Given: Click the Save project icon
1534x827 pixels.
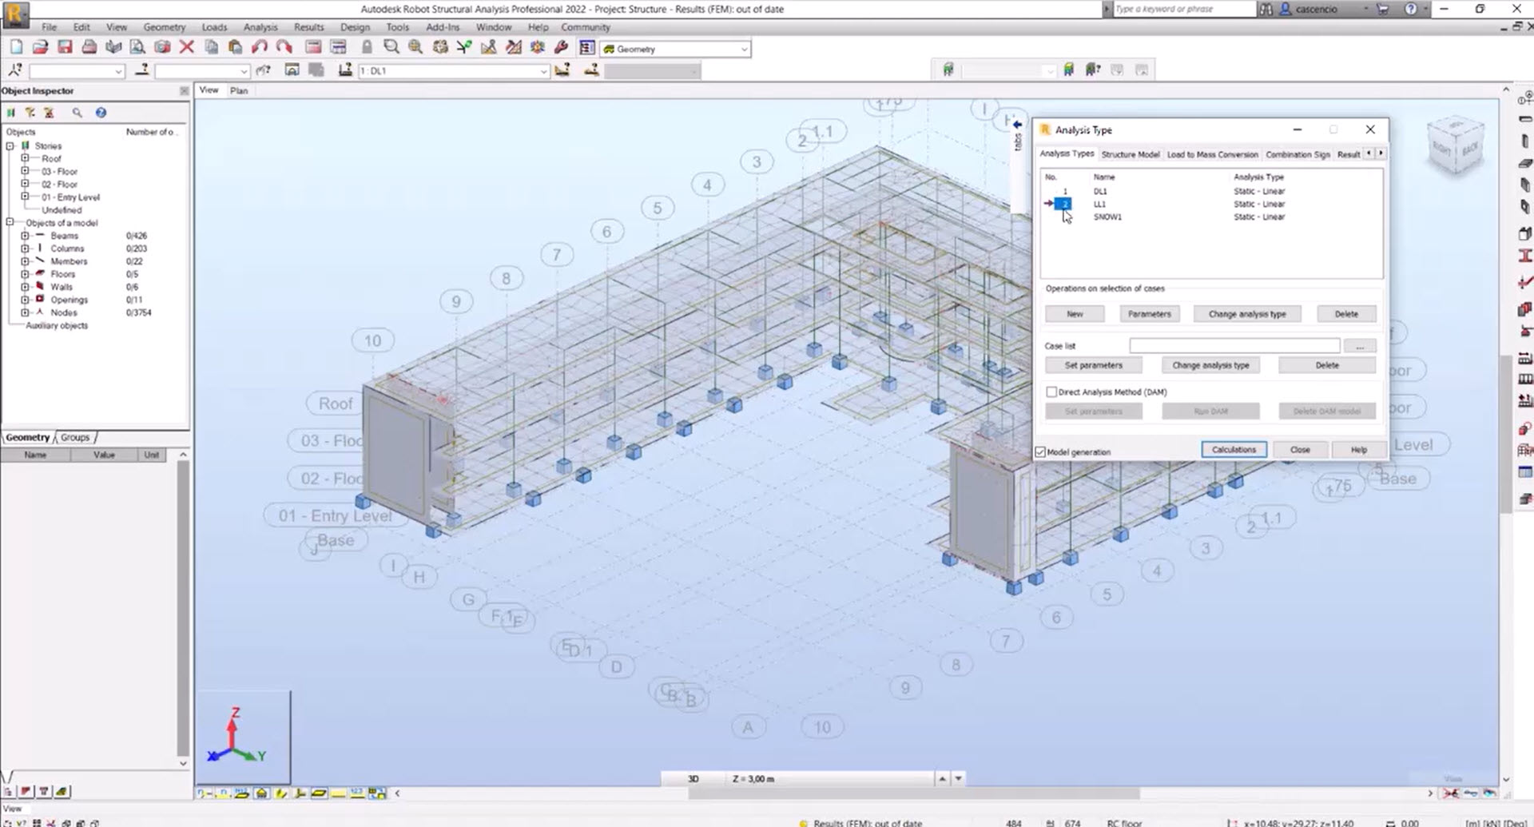Looking at the screenshot, I should (x=65, y=48).
